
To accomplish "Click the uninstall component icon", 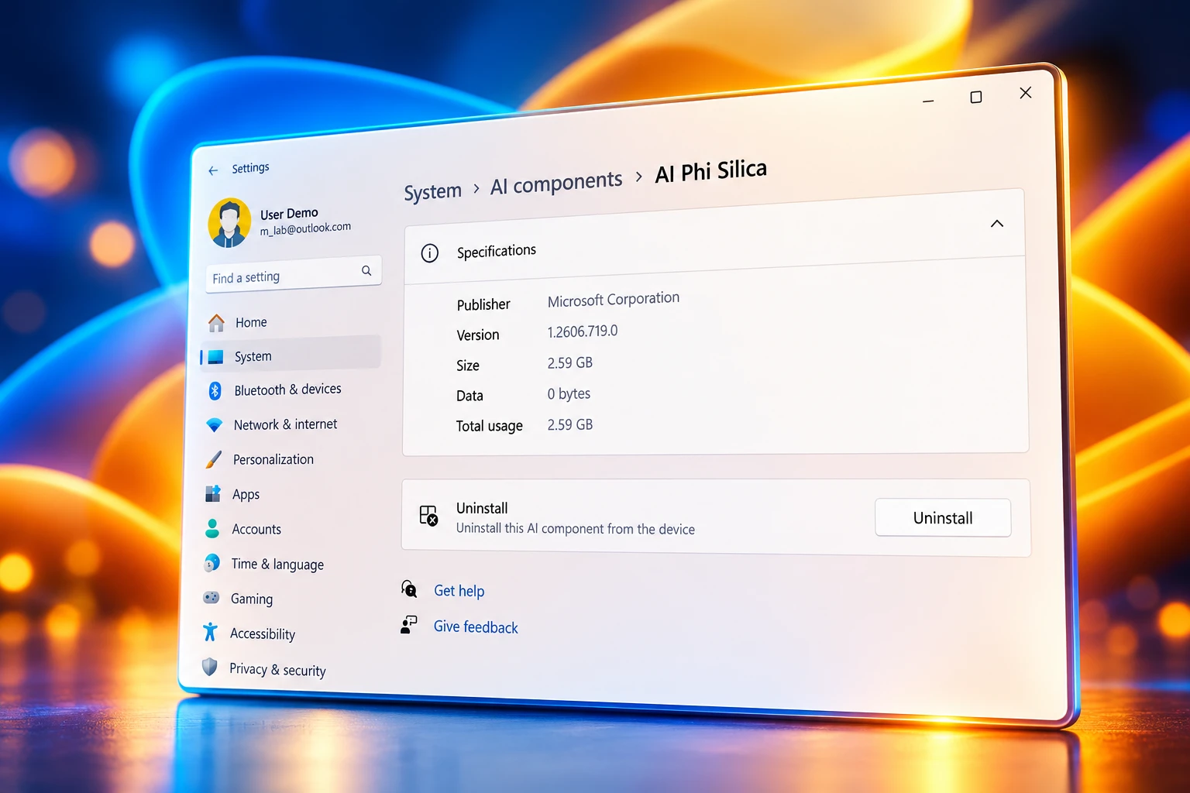I will 428,515.
